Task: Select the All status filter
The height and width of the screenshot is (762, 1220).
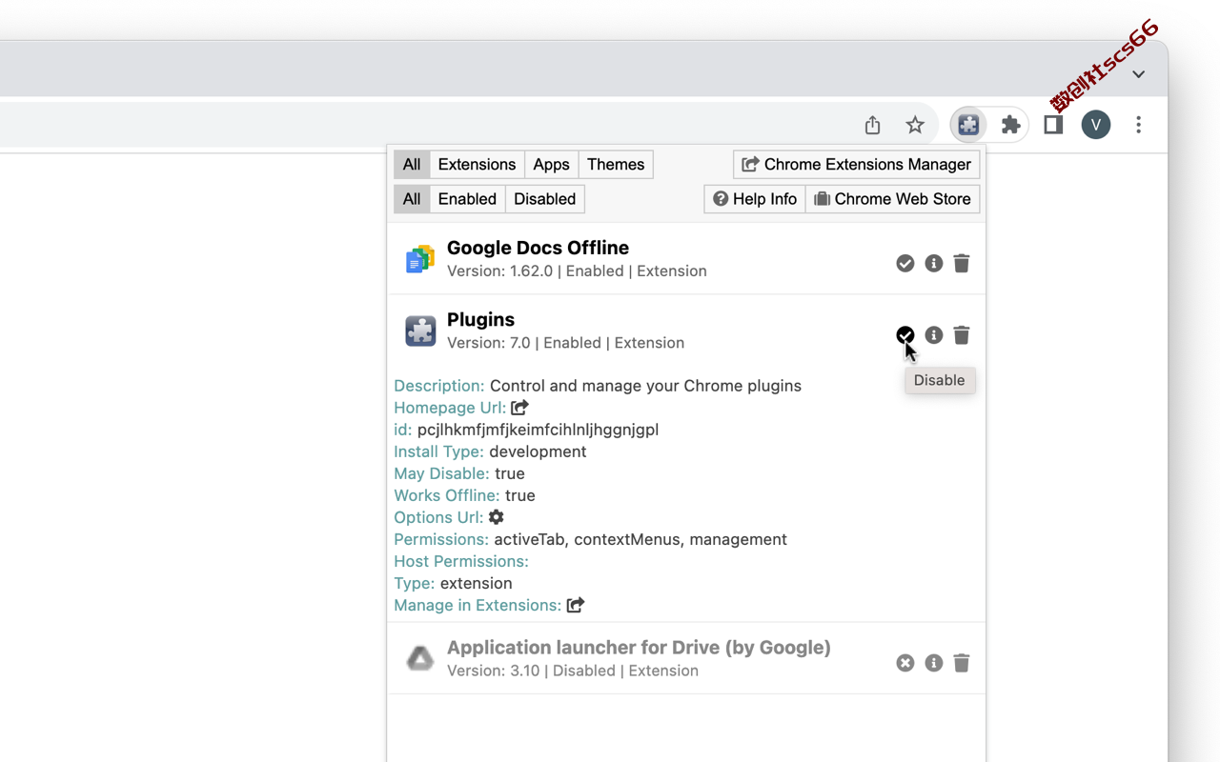Action: 412,199
